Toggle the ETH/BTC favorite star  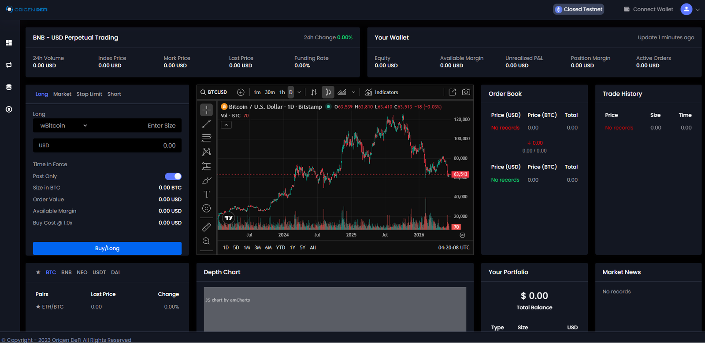38,307
